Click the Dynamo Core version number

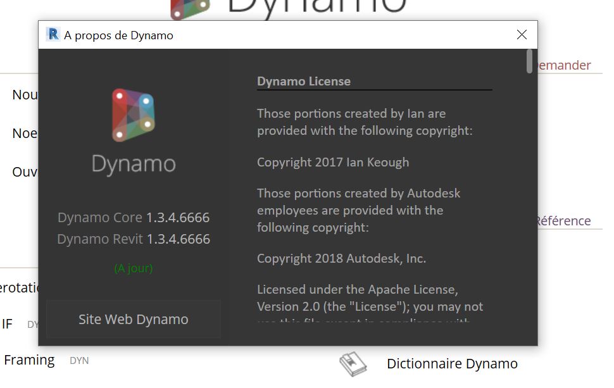point(178,218)
